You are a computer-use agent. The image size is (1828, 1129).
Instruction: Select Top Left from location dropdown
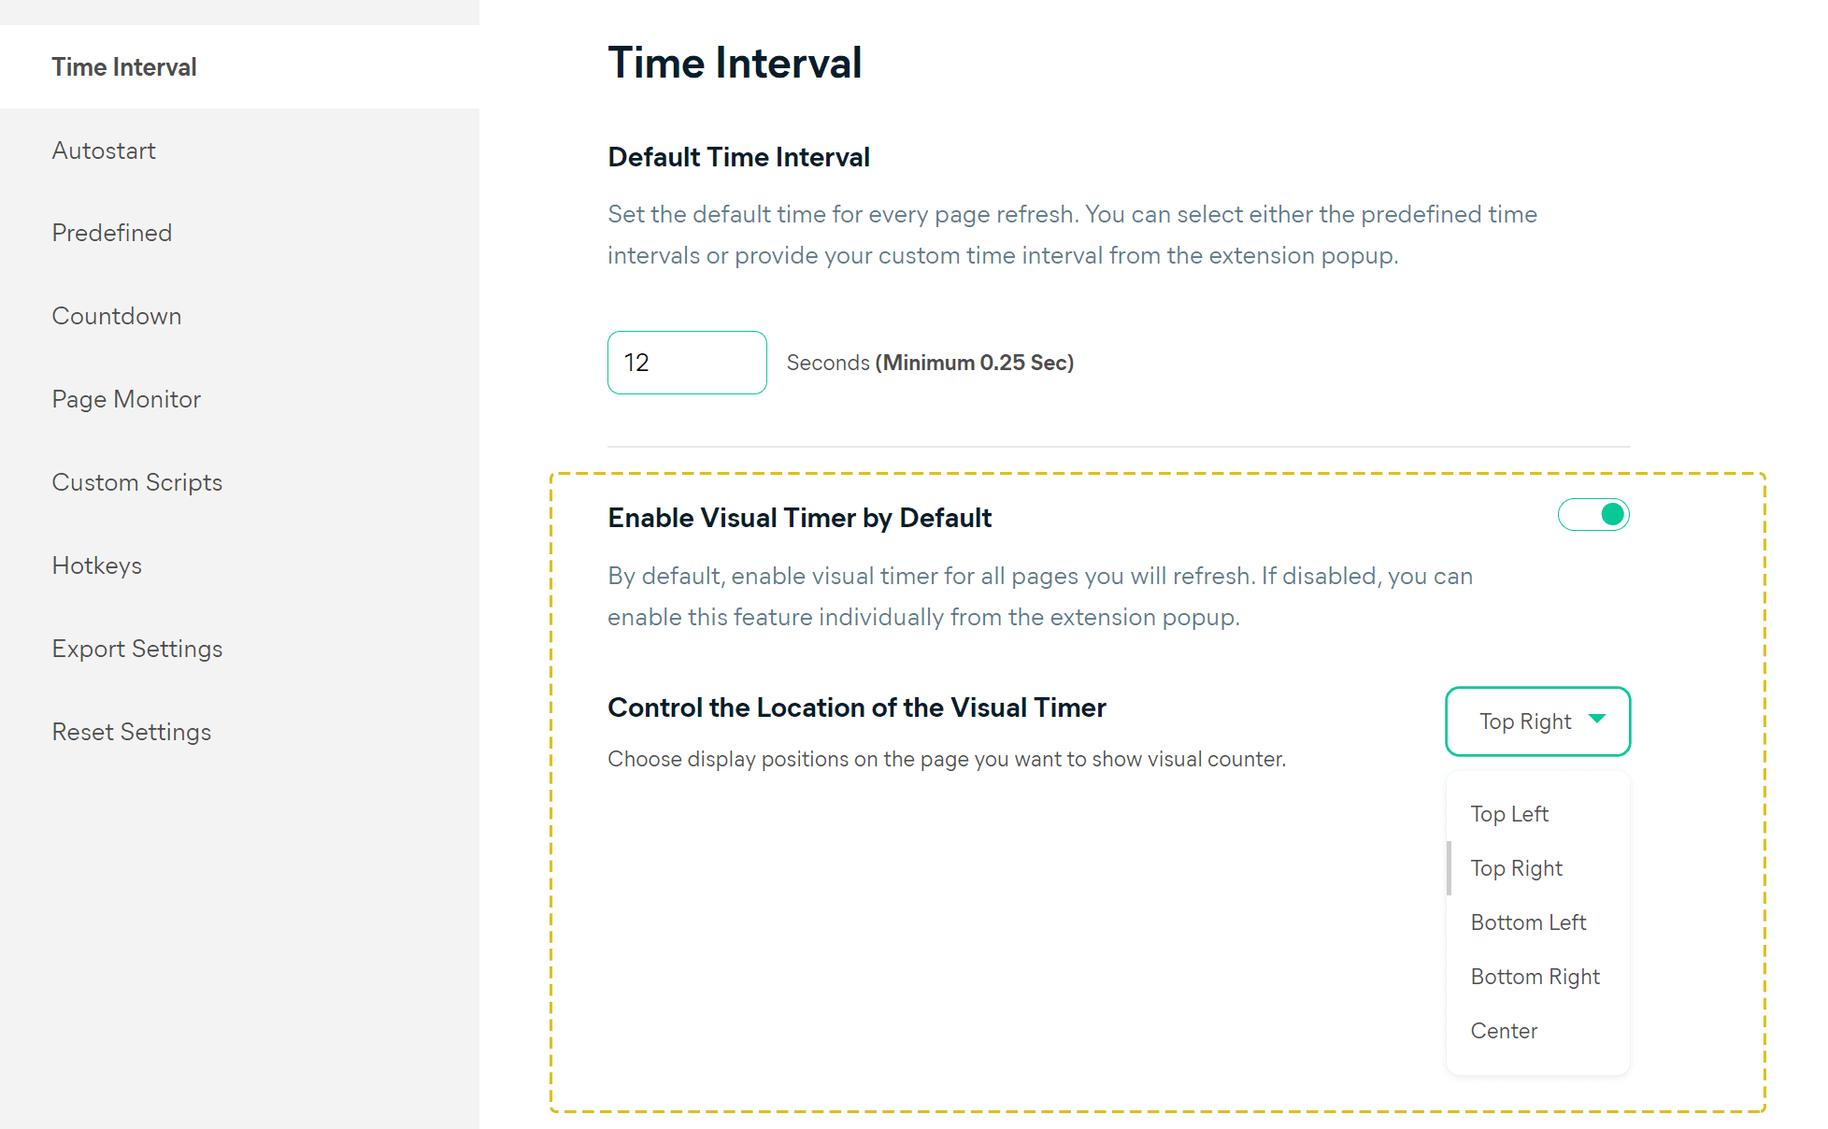pyautogui.click(x=1509, y=813)
